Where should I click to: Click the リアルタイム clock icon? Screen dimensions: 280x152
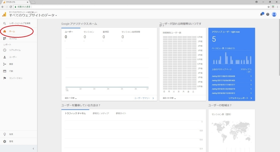tap(5, 50)
